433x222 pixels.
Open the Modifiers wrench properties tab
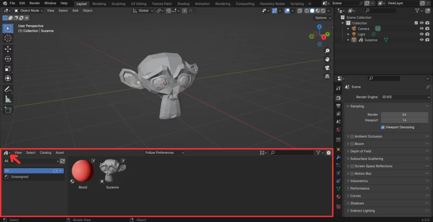pyautogui.click(x=339, y=157)
